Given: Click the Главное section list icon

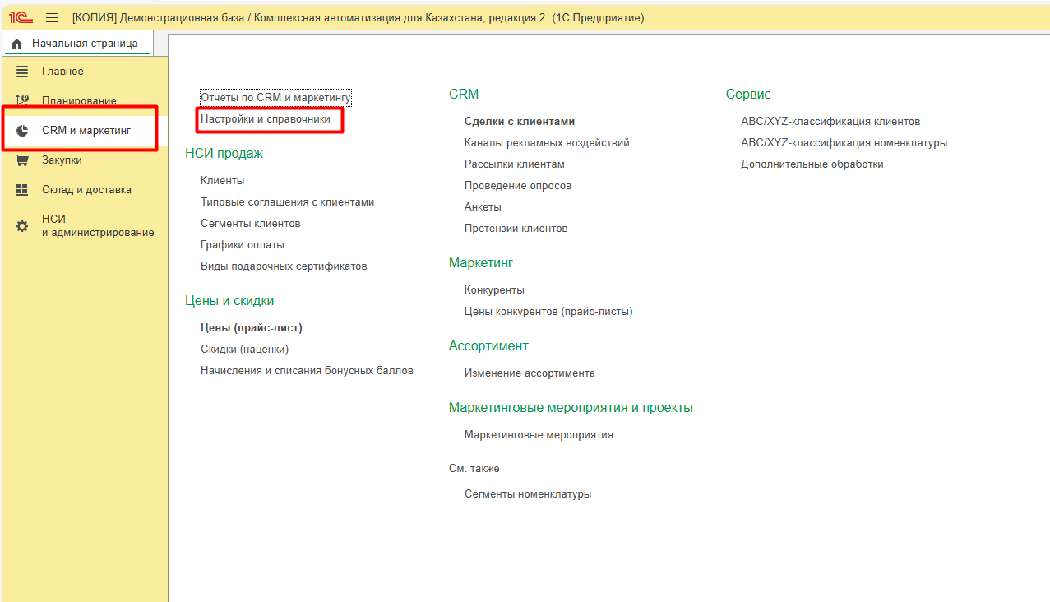Looking at the screenshot, I should [22, 72].
